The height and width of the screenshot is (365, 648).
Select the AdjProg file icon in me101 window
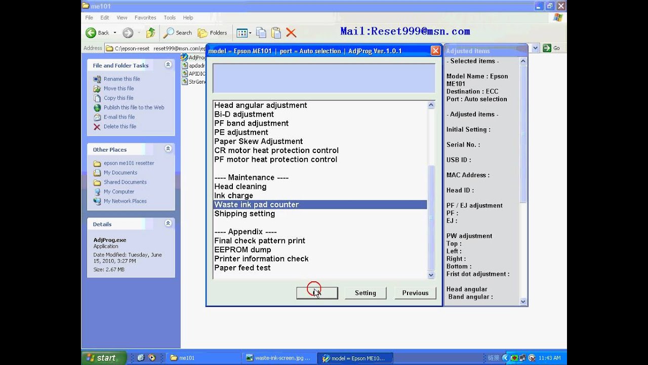pyautogui.click(x=193, y=57)
